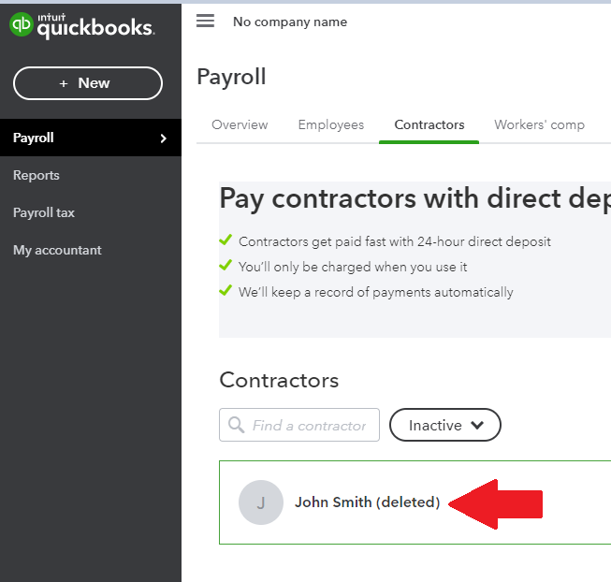Click the QuickBooks logo icon
611x582 pixels.
21,26
